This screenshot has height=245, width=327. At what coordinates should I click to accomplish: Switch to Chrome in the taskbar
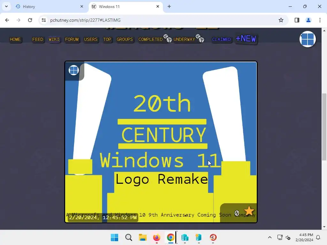tap(171, 237)
